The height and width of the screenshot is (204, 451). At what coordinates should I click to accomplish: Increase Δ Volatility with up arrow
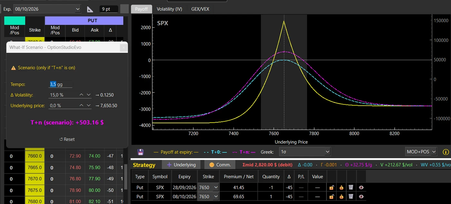tap(82, 95)
